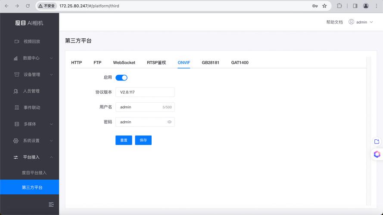
Task: Click the 重置 reset button
Action: pyautogui.click(x=124, y=140)
